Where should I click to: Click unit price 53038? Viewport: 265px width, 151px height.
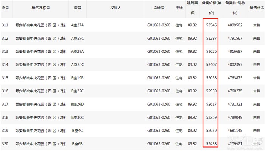click(x=211, y=78)
